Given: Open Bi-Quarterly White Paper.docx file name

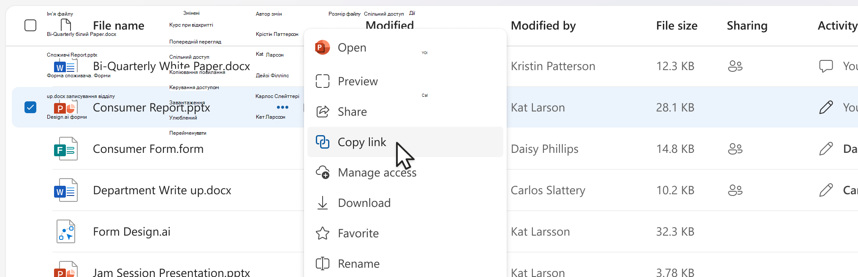Looking at the screenshot, I should [171, 66].
